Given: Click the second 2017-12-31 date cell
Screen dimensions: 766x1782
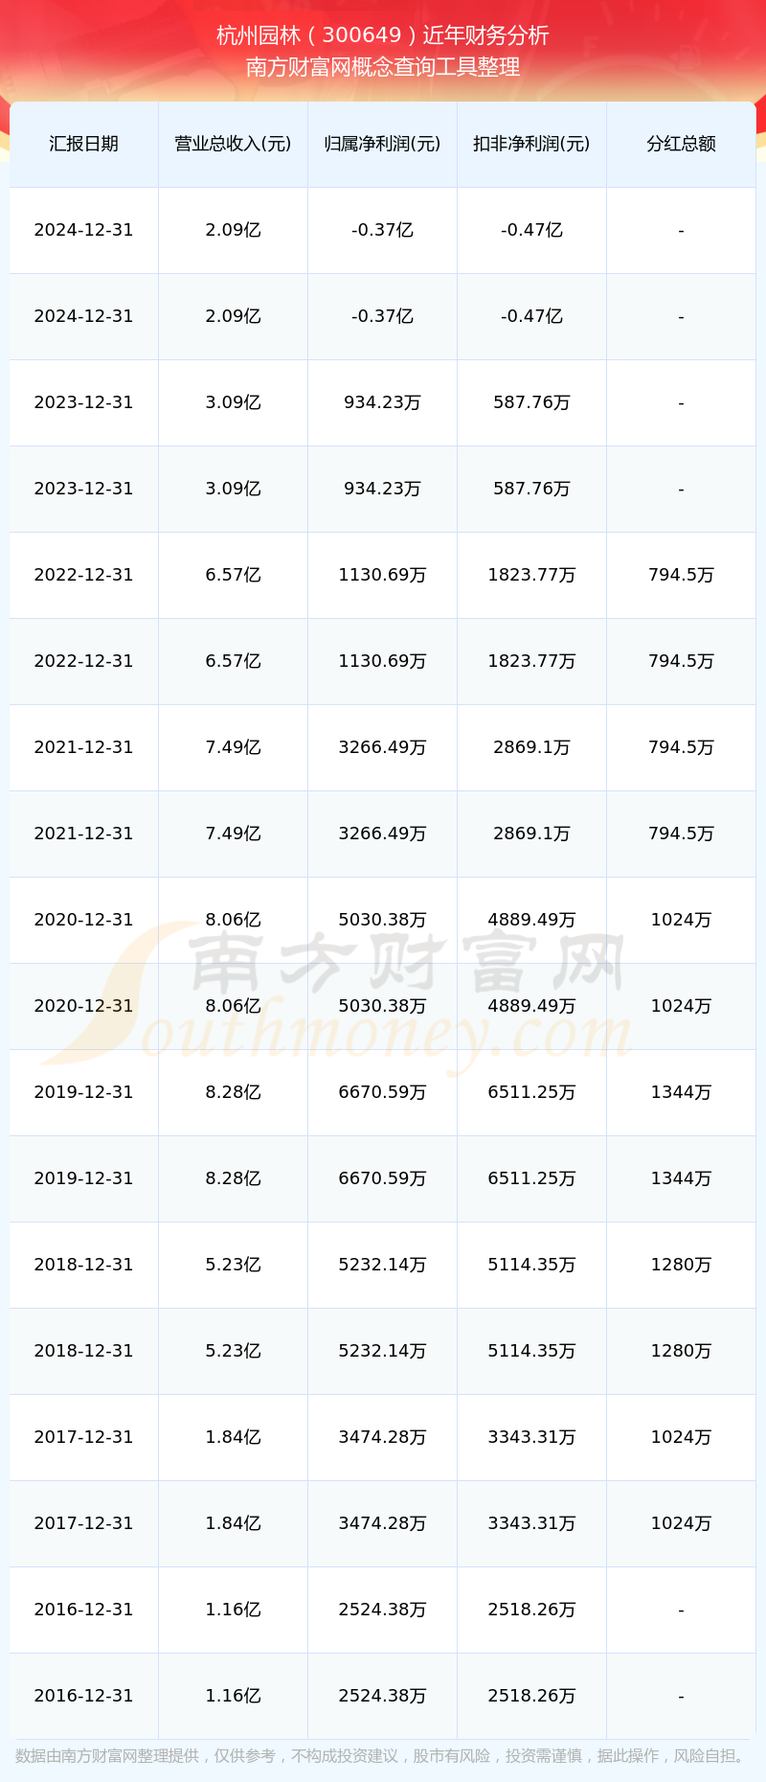Looking at the screenshot, I should coord(83,1523).
